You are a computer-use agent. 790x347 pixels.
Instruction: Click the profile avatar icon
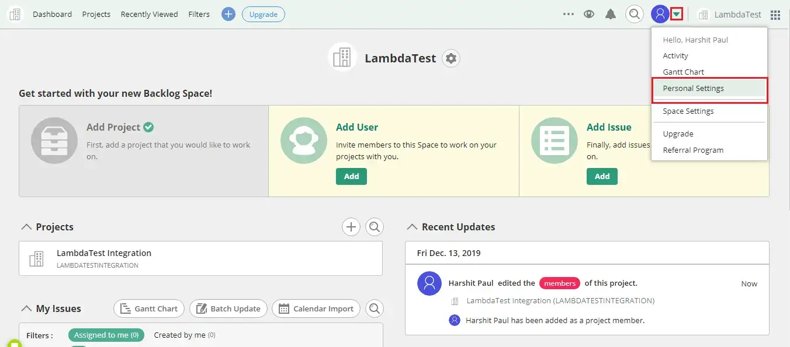tap(660, 13)
